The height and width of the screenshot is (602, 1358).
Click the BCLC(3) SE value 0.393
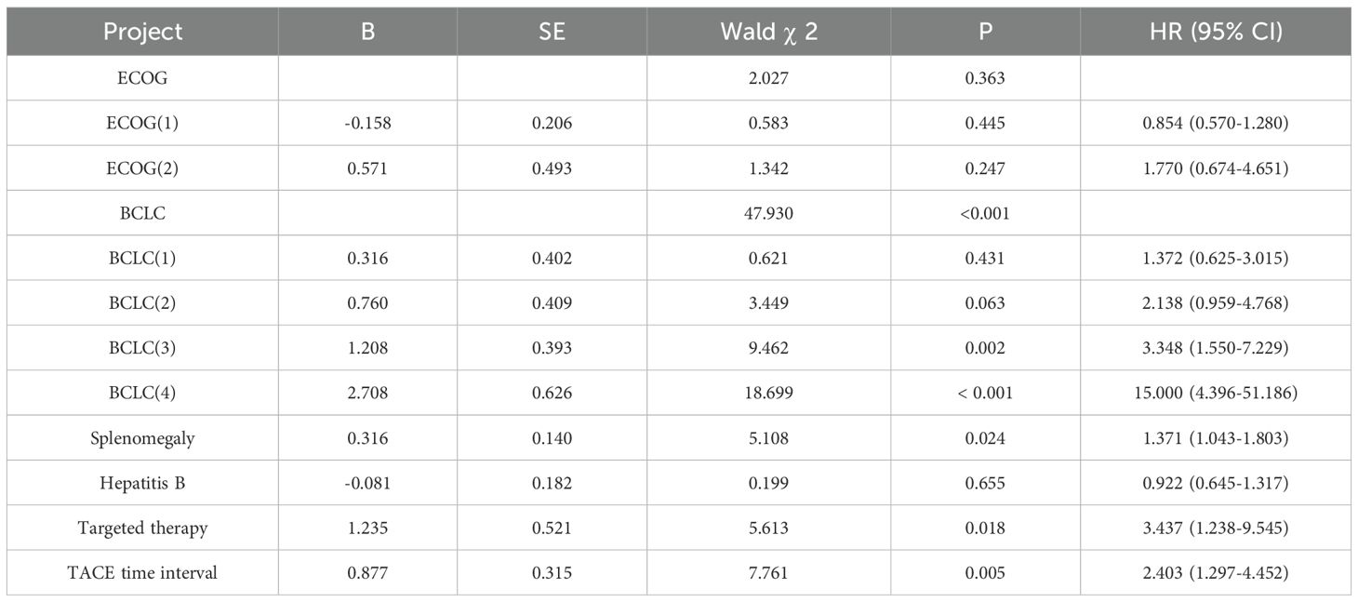click(x=552, y=348)
